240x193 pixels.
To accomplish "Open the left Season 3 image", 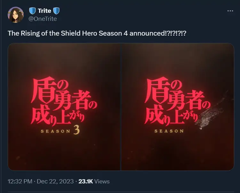I will tap(64, 107).
